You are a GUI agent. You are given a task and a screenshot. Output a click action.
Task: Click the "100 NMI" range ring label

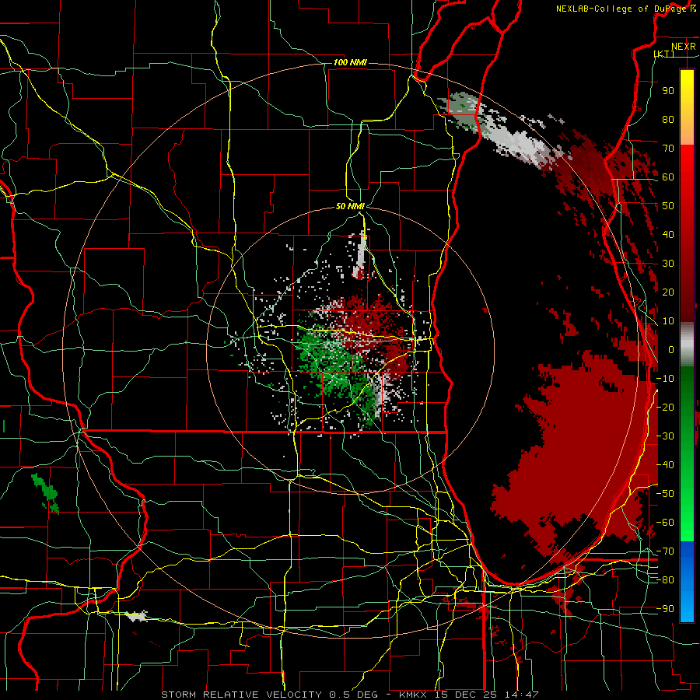tap(350, 62)
